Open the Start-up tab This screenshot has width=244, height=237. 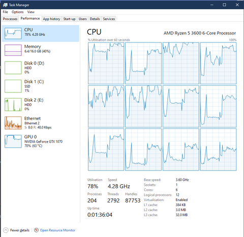tap(69, 19)
